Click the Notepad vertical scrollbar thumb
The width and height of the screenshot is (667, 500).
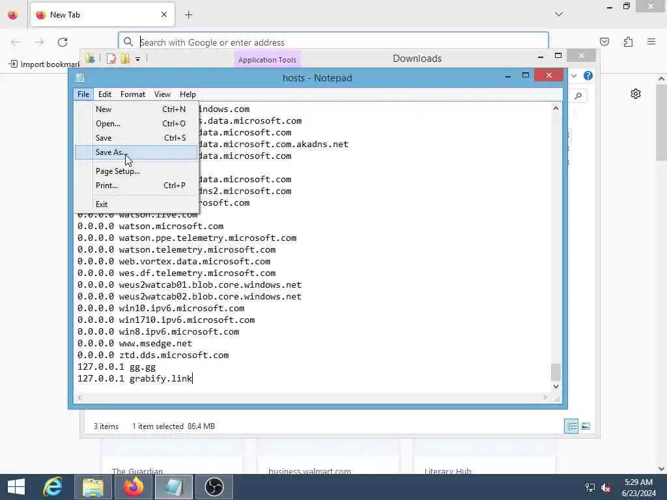[x=556, y=372]
